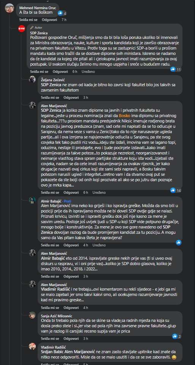Screen dimensions: 195x365
Task: Open Alen Marijanović's name on long comment
Action: tap(54, 106)
